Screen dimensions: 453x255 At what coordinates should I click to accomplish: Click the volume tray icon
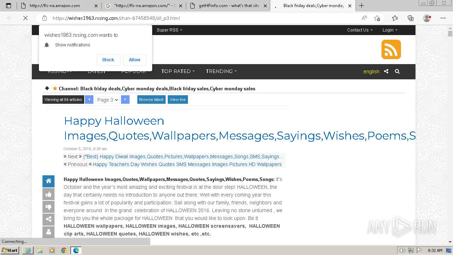(402, 250)
